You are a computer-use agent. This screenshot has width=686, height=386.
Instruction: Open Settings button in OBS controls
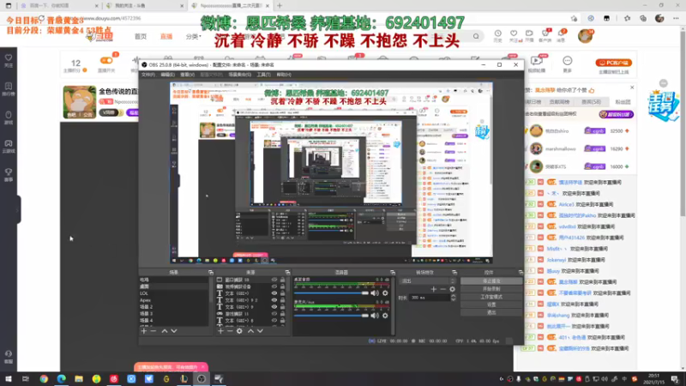[491, 305]
